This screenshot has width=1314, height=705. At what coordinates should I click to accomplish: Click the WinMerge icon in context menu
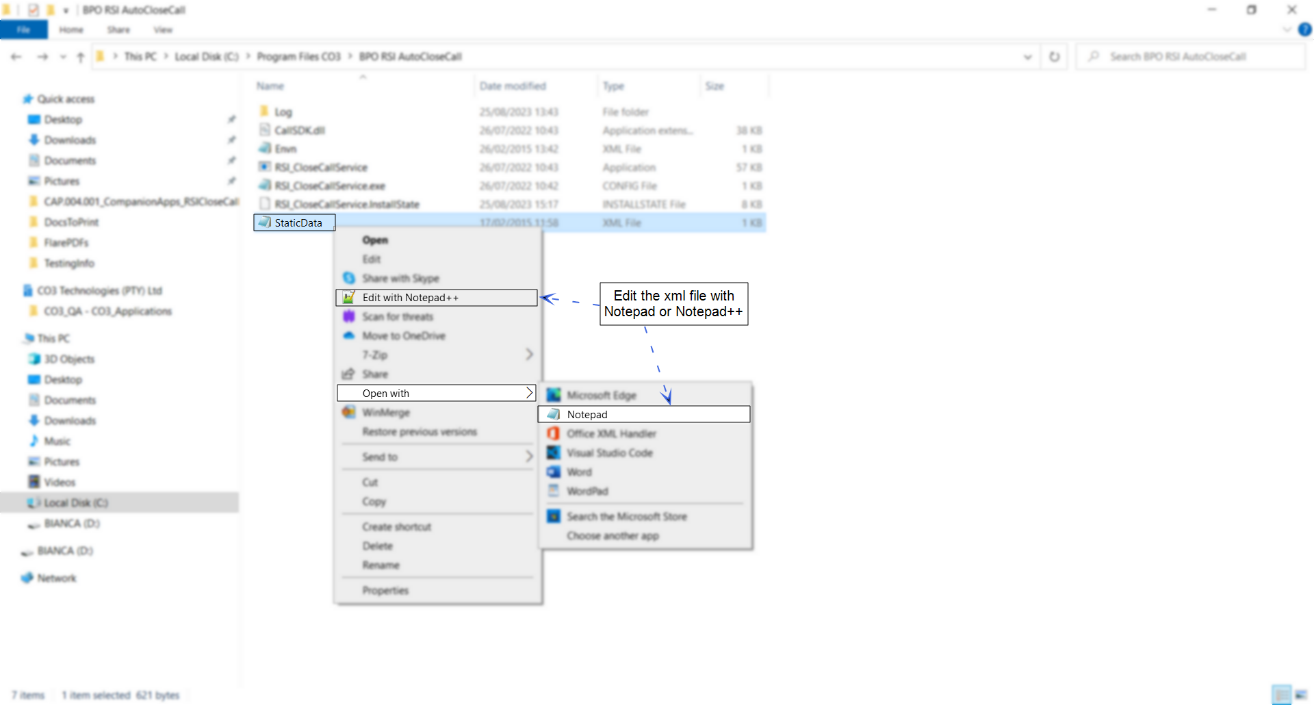(349, 412)
